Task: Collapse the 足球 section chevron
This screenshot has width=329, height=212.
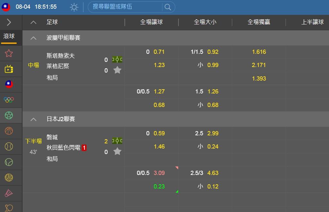Action: coord(33,22)
